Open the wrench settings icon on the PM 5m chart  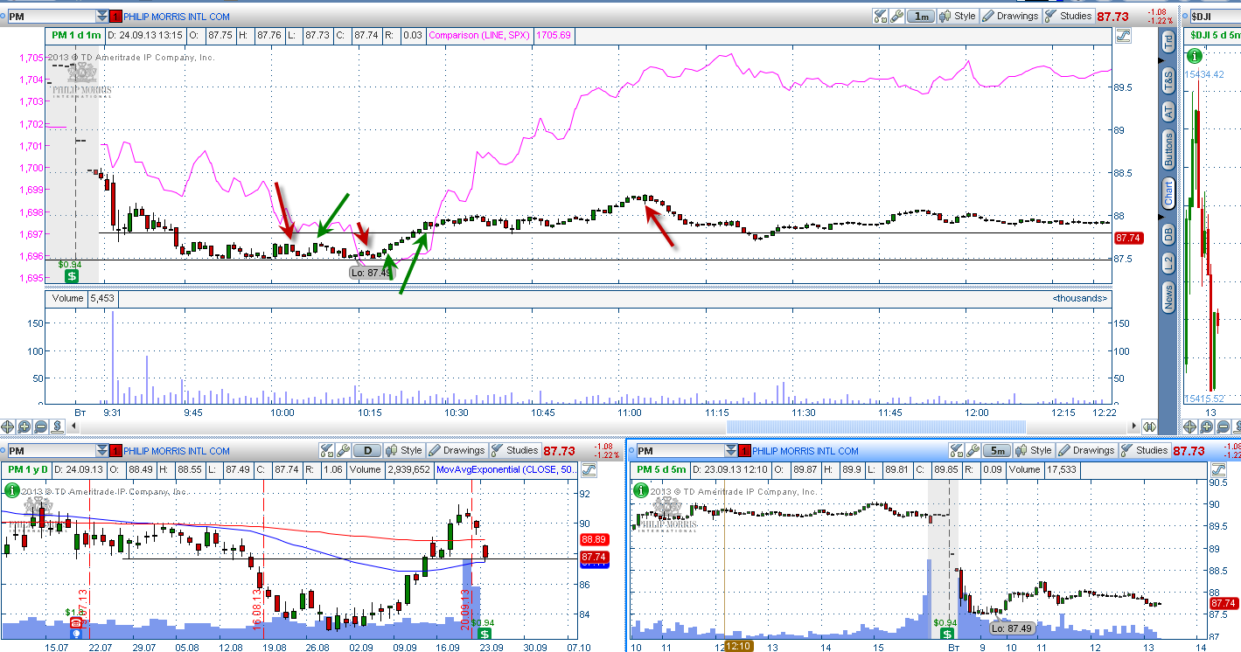coord(973,451)
